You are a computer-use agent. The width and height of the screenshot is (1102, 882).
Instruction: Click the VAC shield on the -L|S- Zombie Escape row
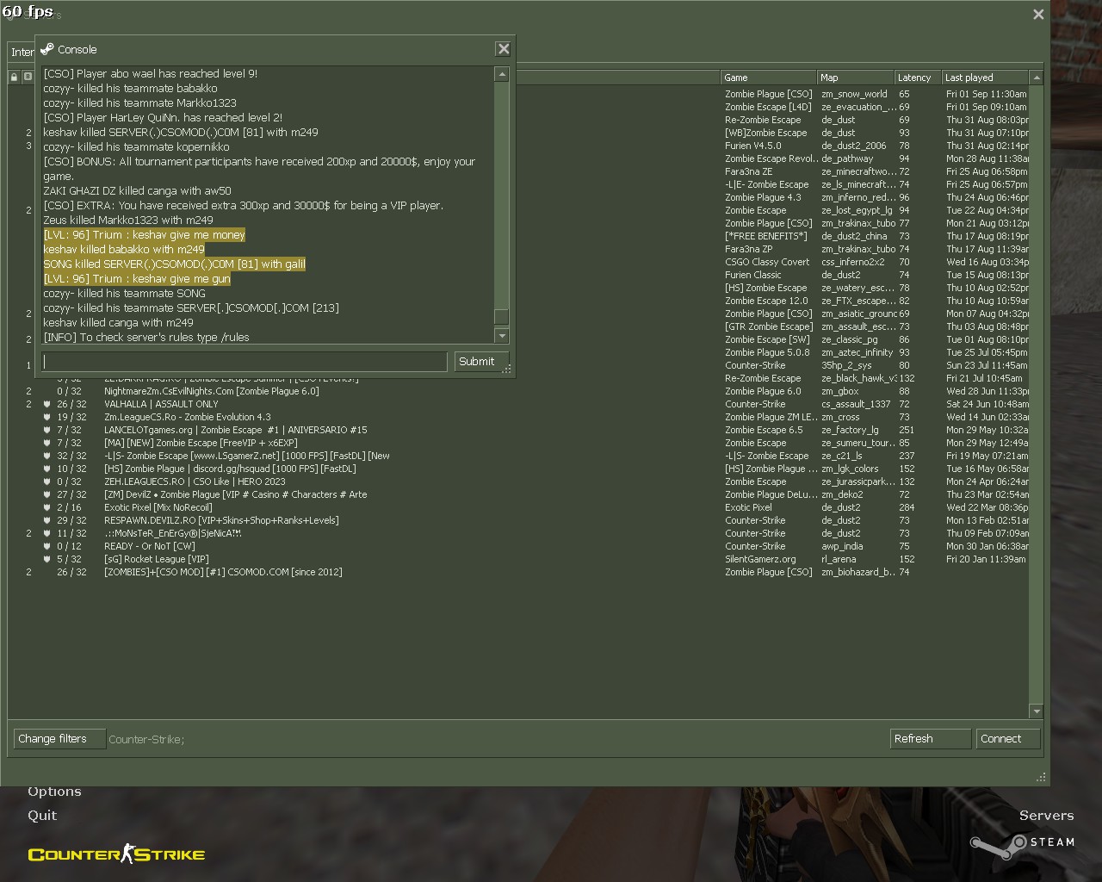[x=46, y=456]
